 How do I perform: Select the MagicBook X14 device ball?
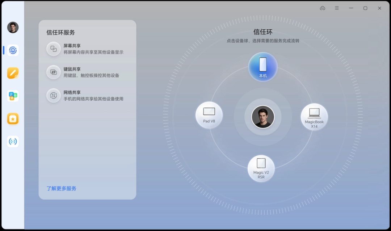(x=314, y=117)
